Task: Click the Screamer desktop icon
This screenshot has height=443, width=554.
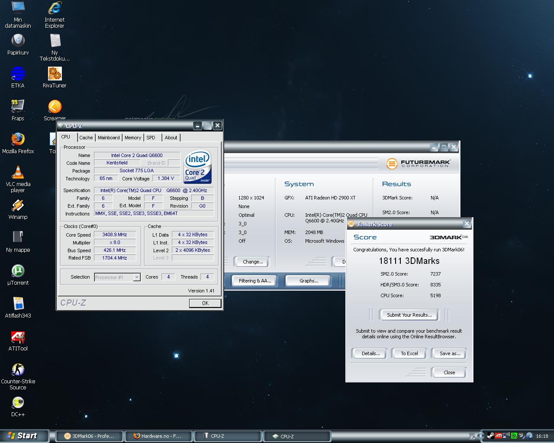Action: click(x=55, y=110)
